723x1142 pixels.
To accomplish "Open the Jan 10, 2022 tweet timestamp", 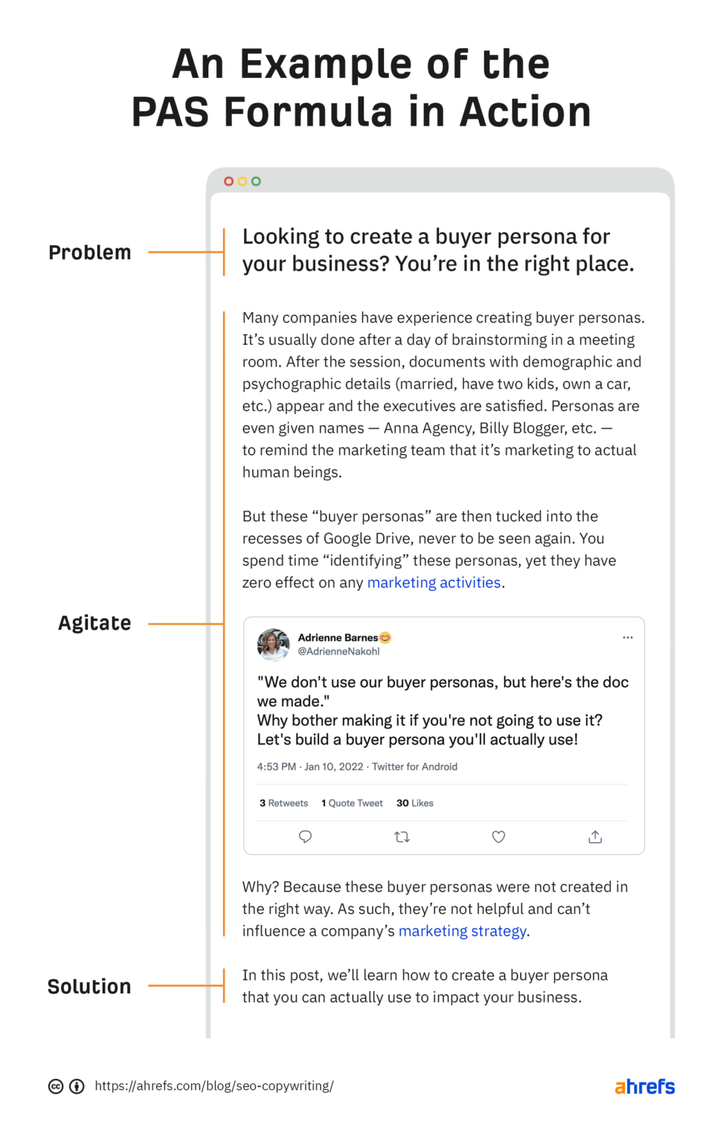I will click(x=335, y=766).
